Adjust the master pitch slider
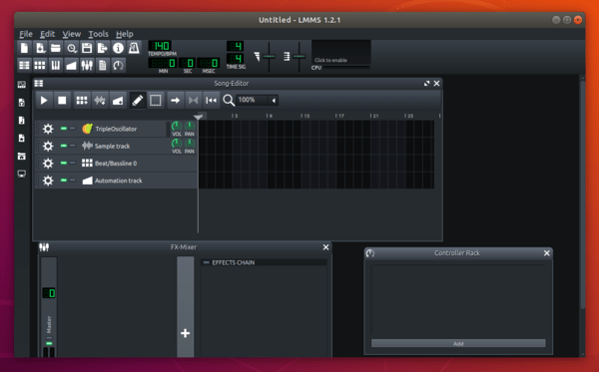 tap(299, 57)
